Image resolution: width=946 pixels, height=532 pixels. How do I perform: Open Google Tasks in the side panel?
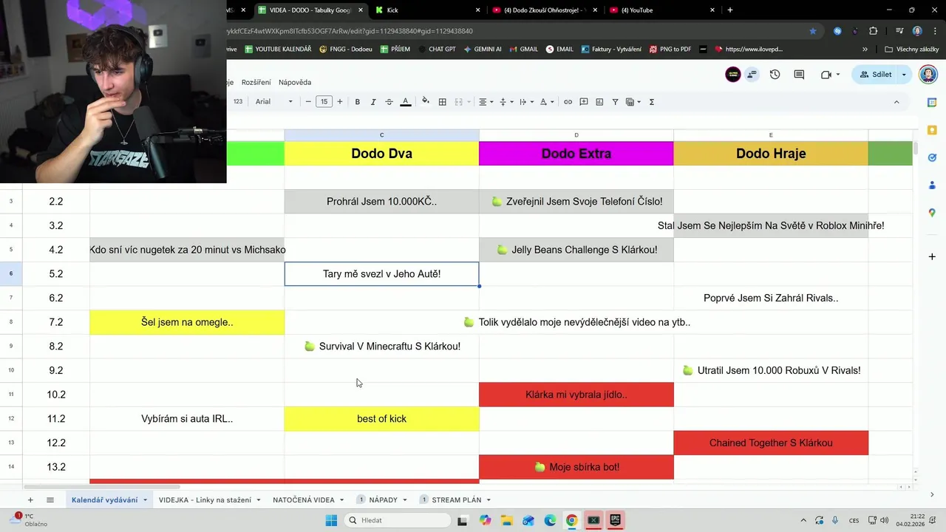(932, 157)
